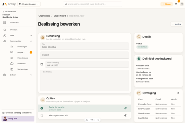Click the calendar icon beside Beslis uiterlijk op
The height and width of the screenshot is (123, 185).
42,64
